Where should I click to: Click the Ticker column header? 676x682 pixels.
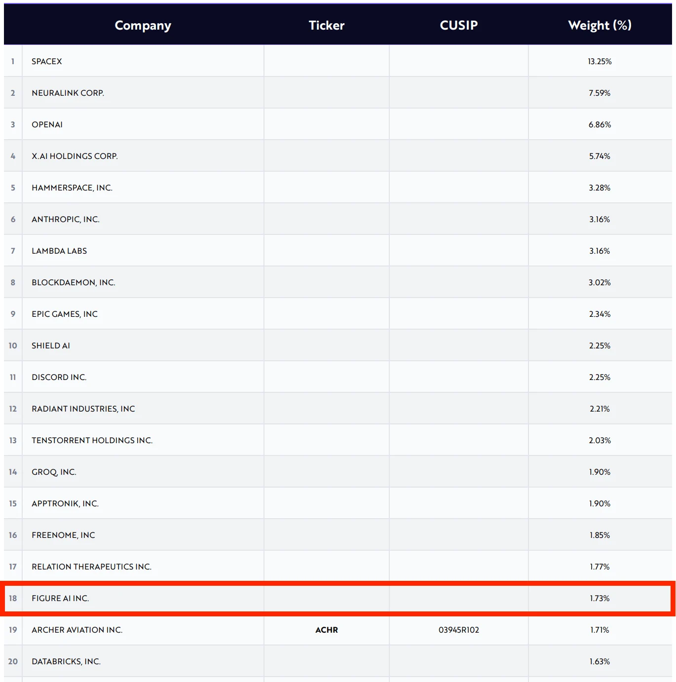point(326,25)
